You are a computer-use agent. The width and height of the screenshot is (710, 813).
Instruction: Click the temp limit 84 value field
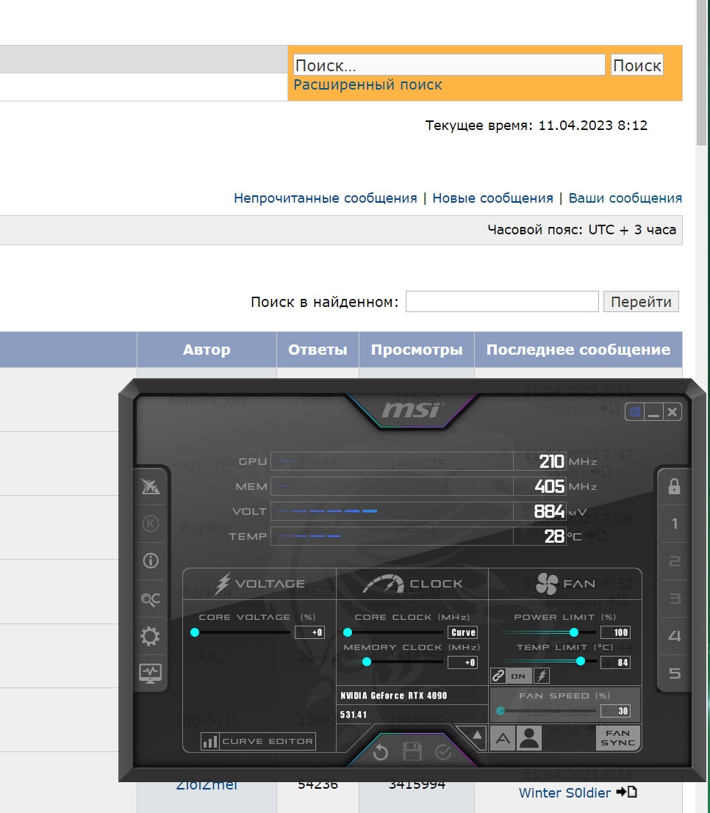(615, 662)
